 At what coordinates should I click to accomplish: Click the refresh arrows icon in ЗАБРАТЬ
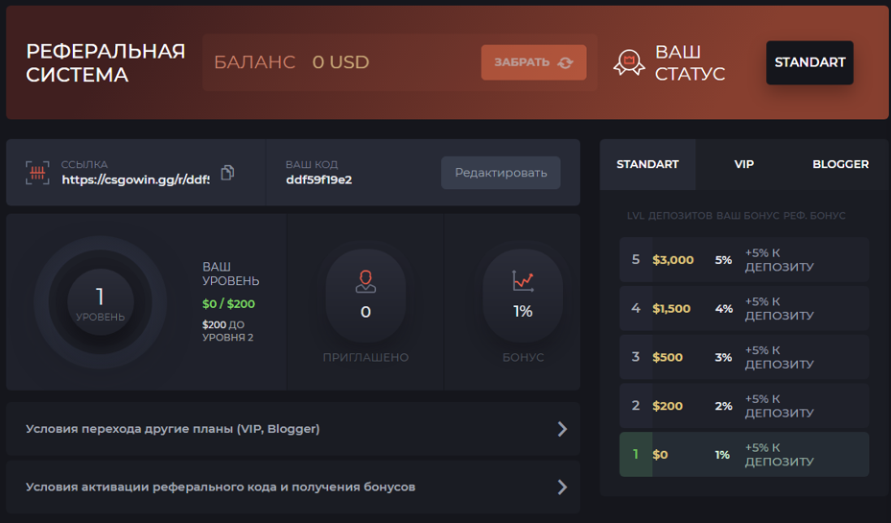point(566,62)
